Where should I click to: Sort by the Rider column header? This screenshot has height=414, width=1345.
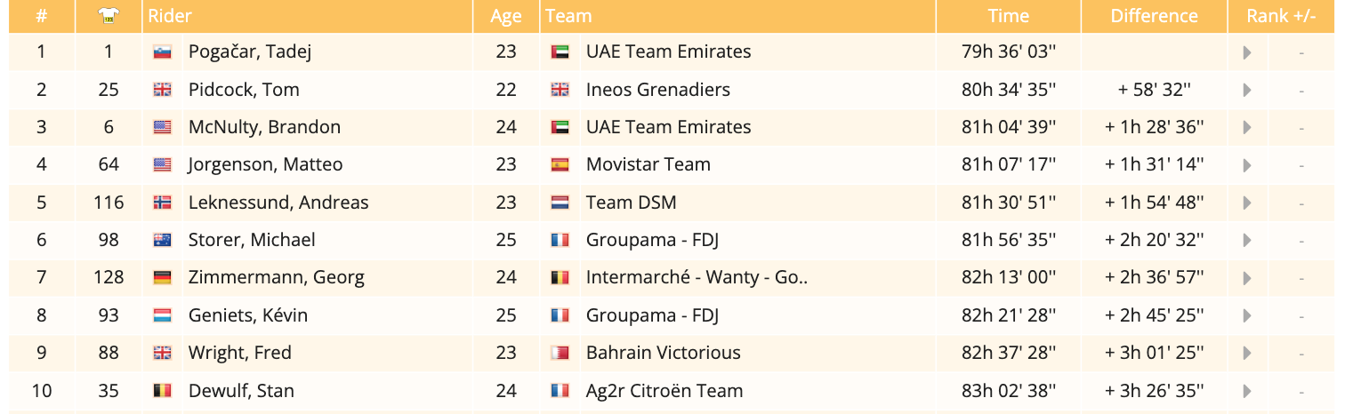pyautogui.click(x=170, y=16)
